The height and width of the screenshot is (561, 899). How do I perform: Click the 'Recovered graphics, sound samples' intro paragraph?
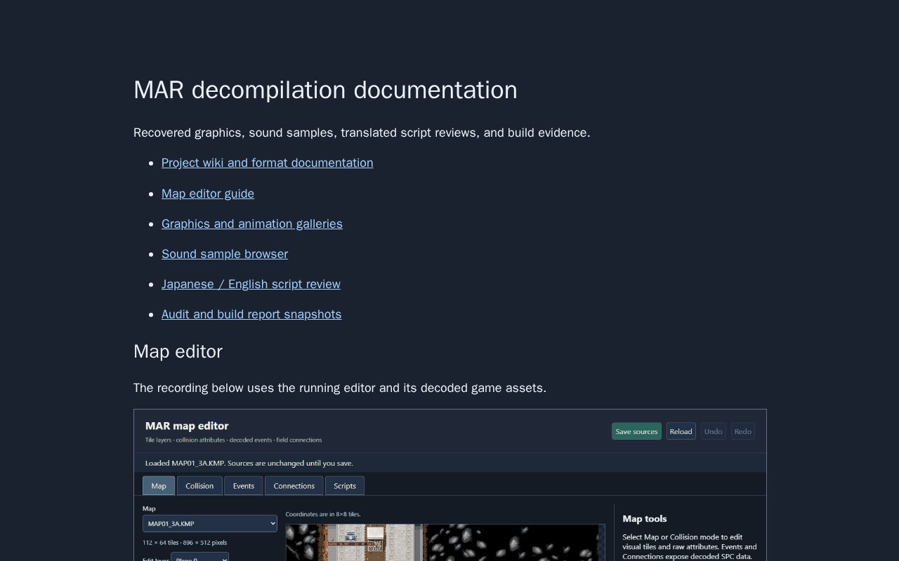pos(362,133)
